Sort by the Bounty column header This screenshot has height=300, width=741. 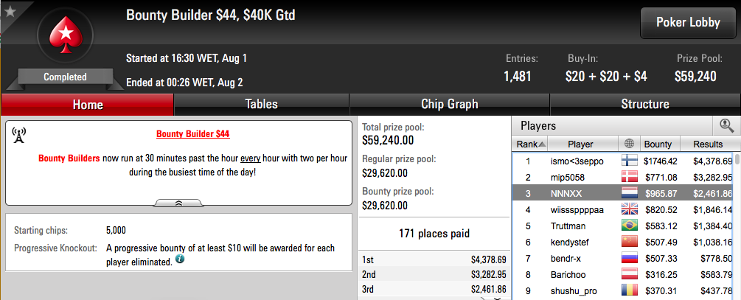coord(658,144)
